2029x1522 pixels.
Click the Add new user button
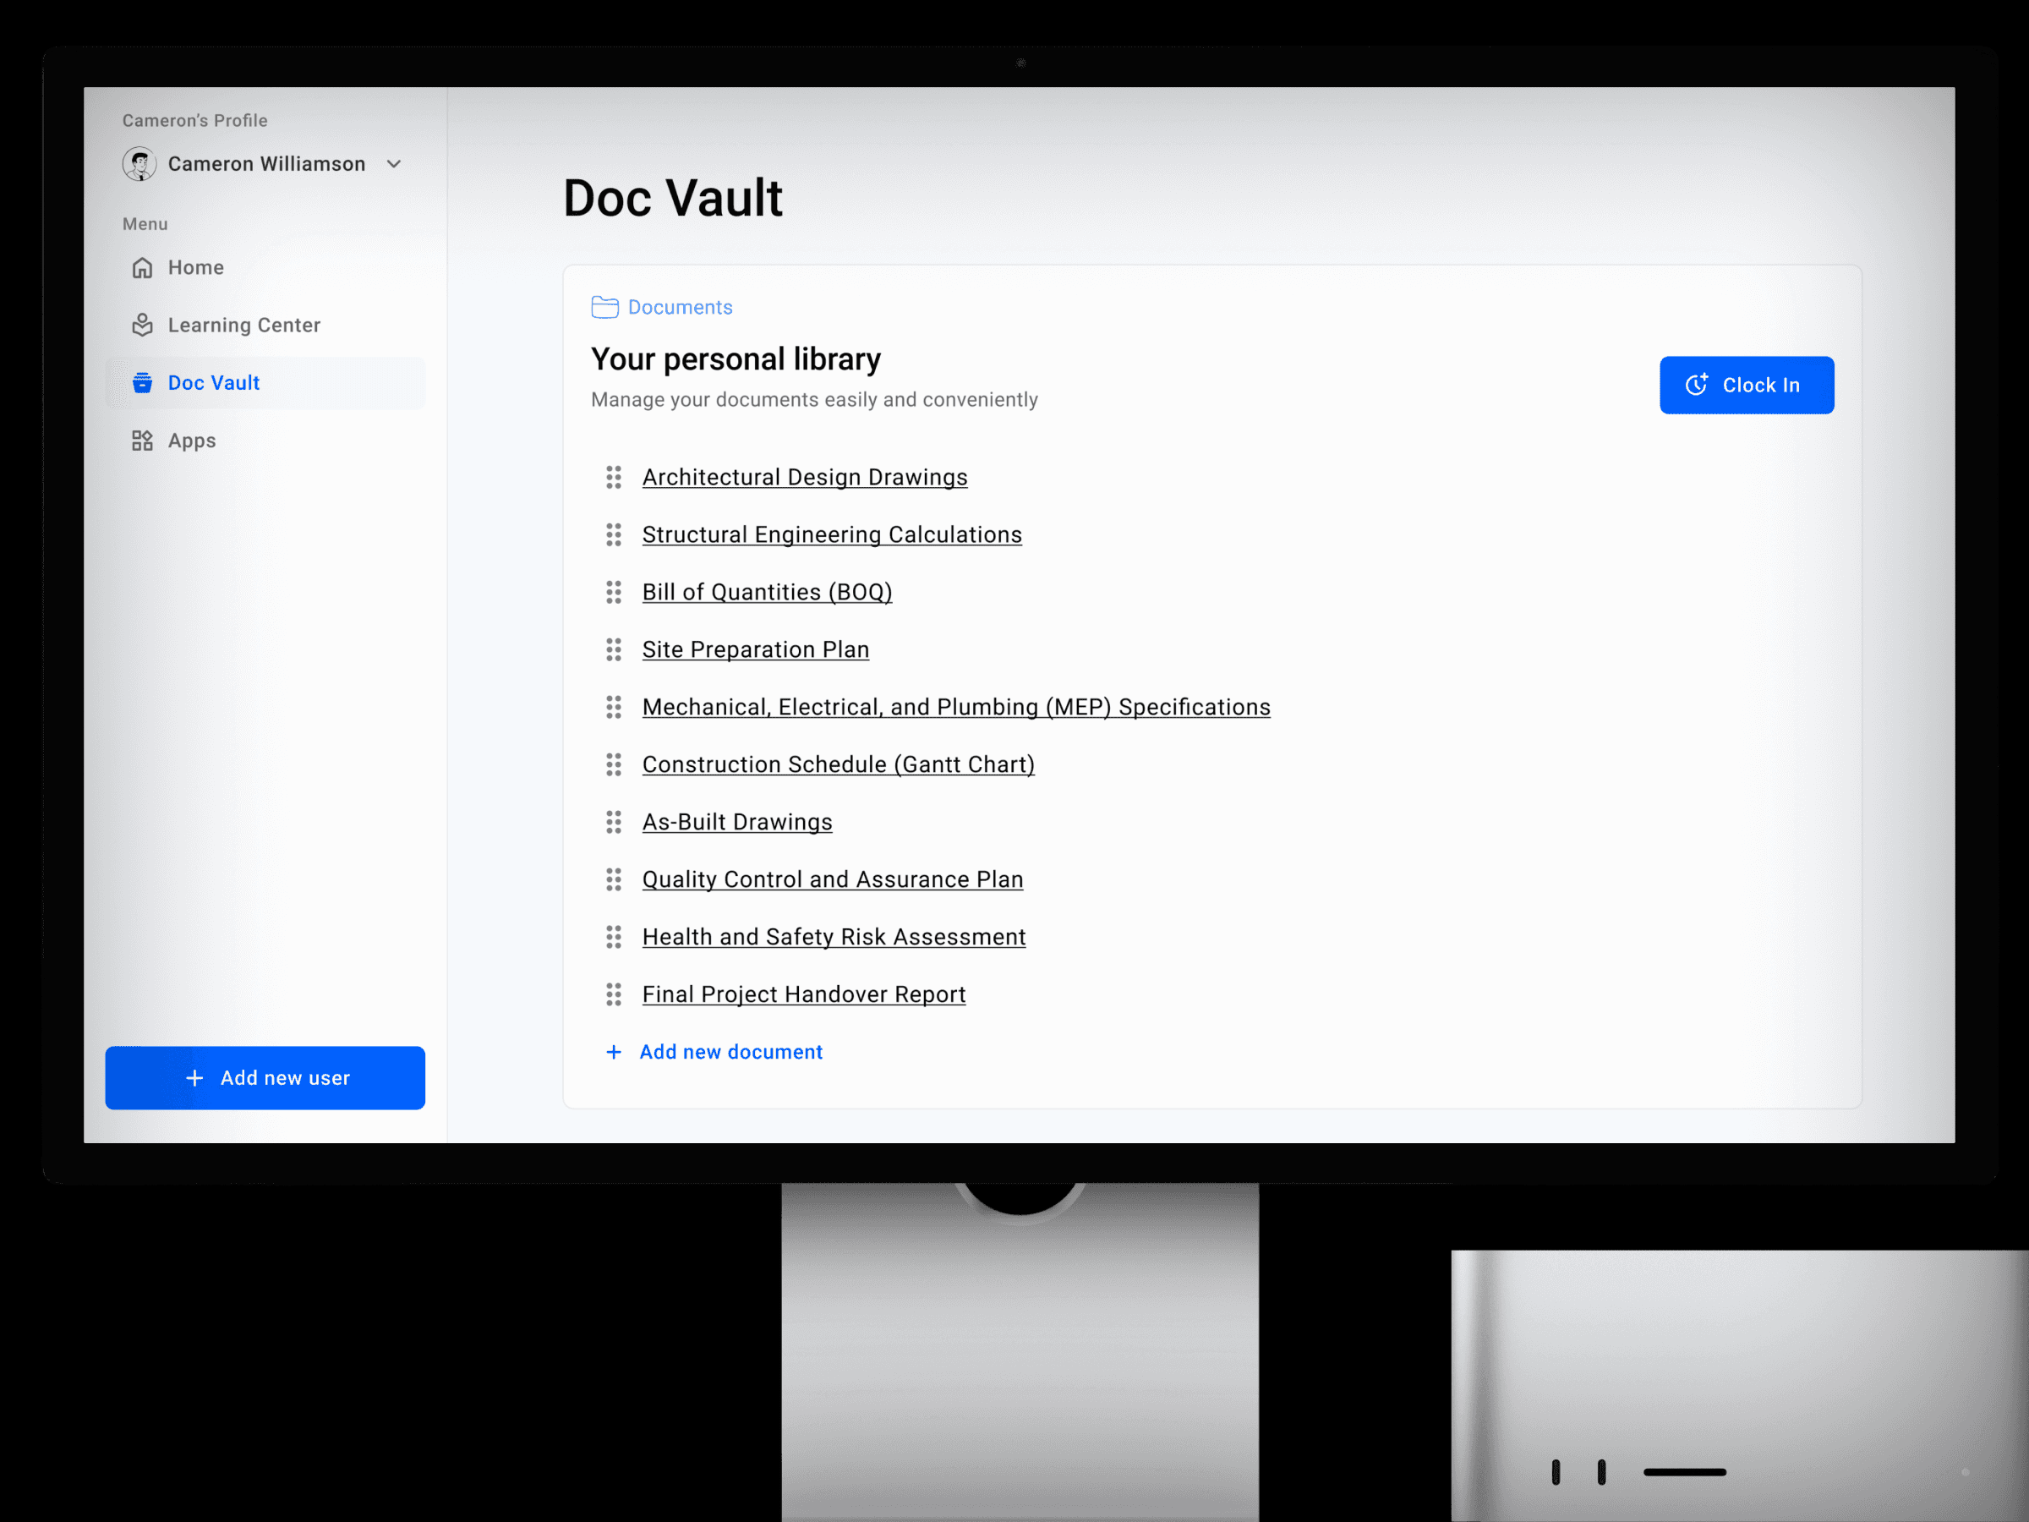click(x=265, y=1078)
